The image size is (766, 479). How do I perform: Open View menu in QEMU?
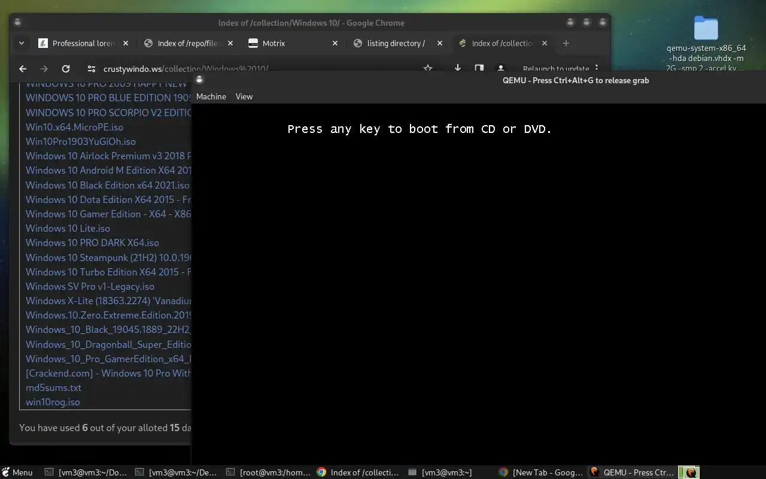(x=244, y=96)
